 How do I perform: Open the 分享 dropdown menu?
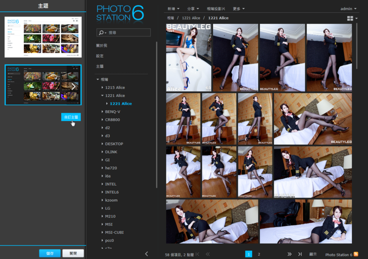coord(192,9)
